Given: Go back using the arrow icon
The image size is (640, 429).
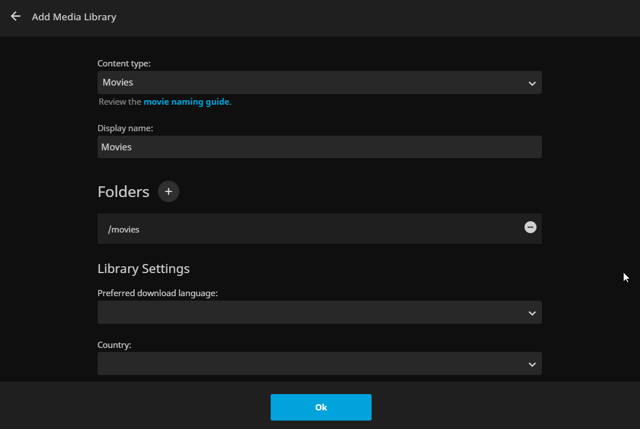Looking at the screenshot, I should 16,16.
